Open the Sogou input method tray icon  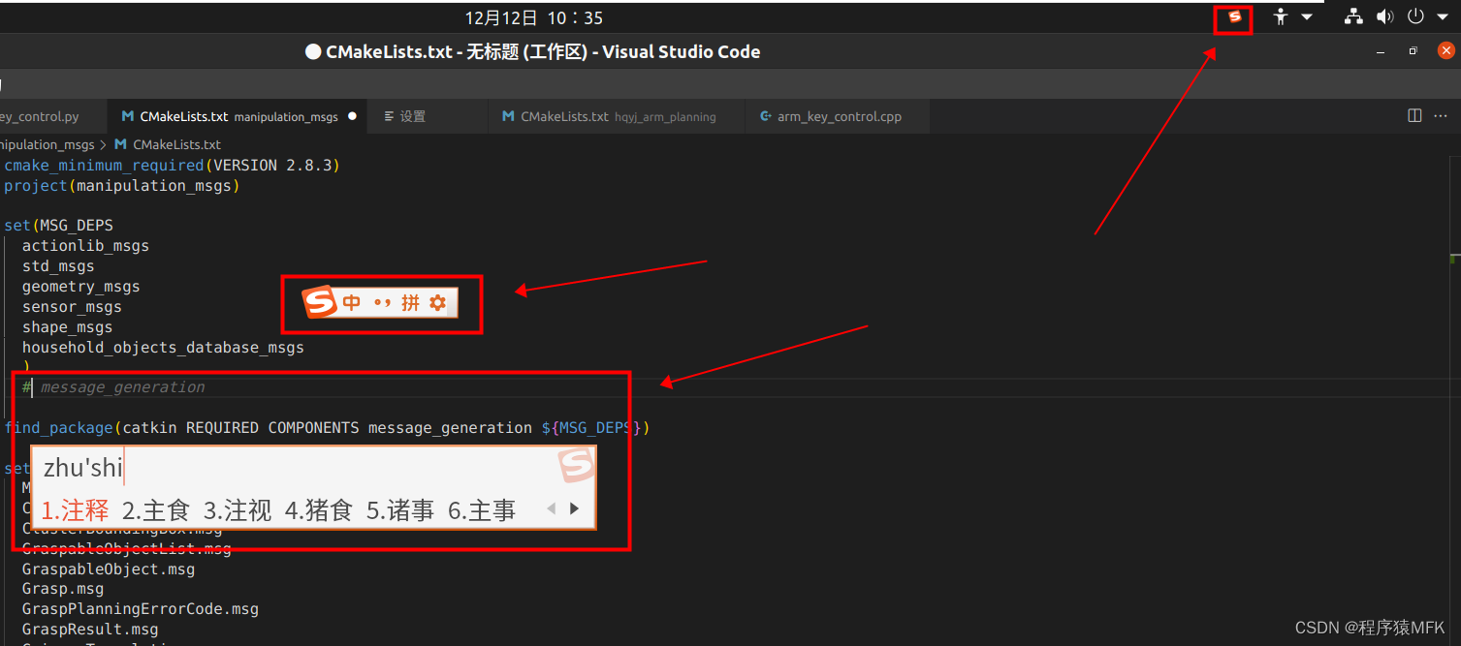pos(1234,17)
